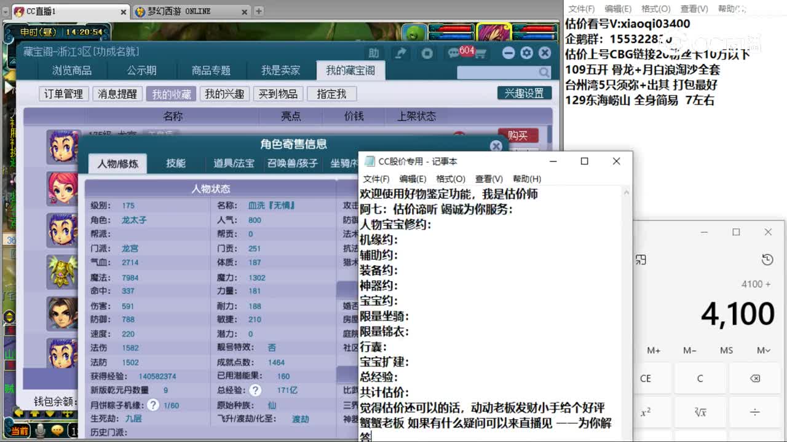Open 查看(V) menu in CC股价专用 notepad
Image resolution: width=787 pixels, height=442 pixels.
(x=489, y=179)
